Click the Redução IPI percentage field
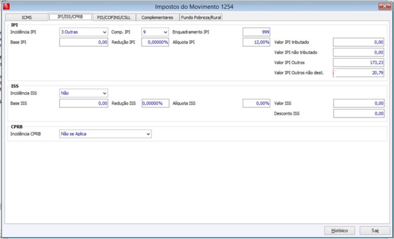The image size is (394, 239). tap(155, 42)
